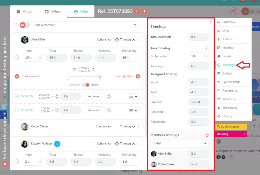Click the red bell notification icon
Screen dimensions: 260x175
coord(144,11)
